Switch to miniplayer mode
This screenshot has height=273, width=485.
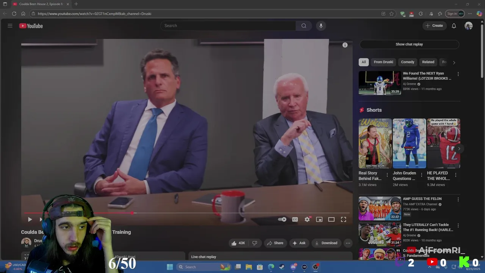pyautogui.click(x=319, y=220)
